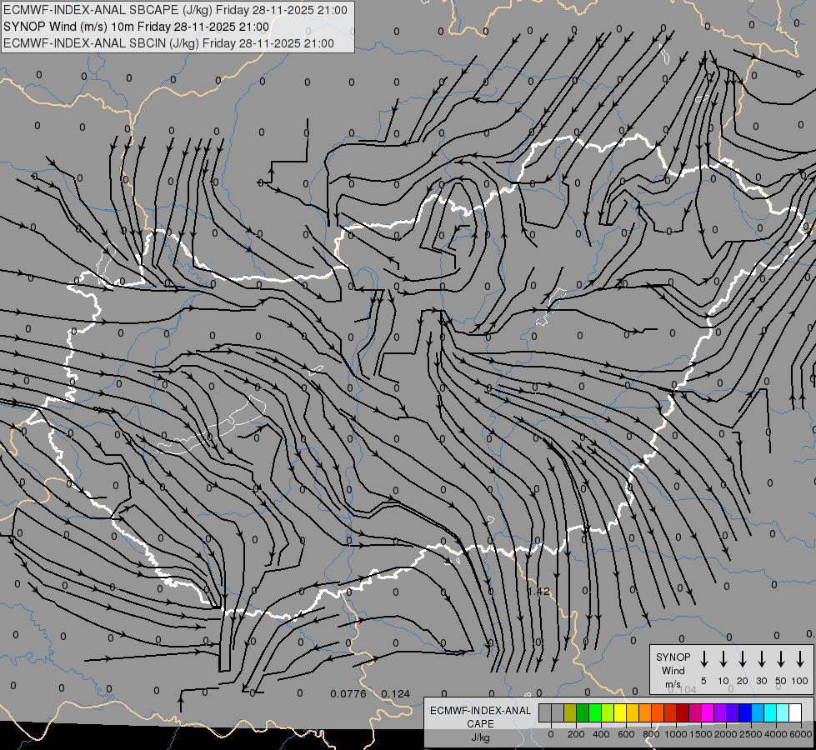
Task: Select the amber CAPE legend swatch
Action: coord(633,712)
